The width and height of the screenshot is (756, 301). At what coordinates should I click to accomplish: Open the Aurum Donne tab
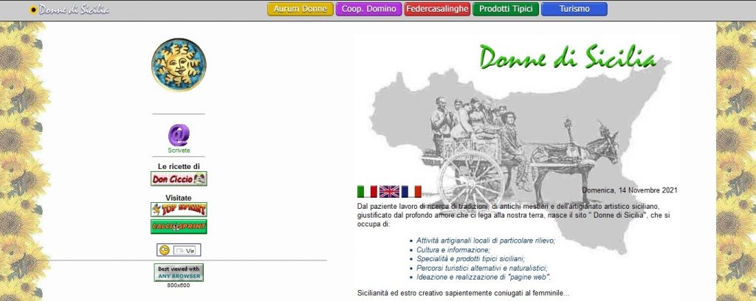300,10
